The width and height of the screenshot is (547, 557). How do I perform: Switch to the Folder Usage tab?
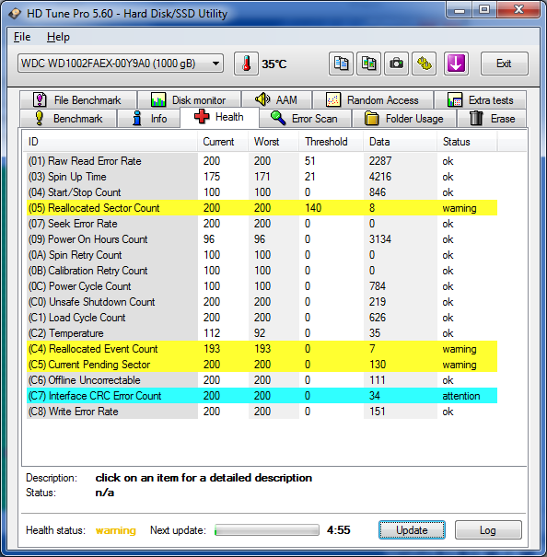403,118
